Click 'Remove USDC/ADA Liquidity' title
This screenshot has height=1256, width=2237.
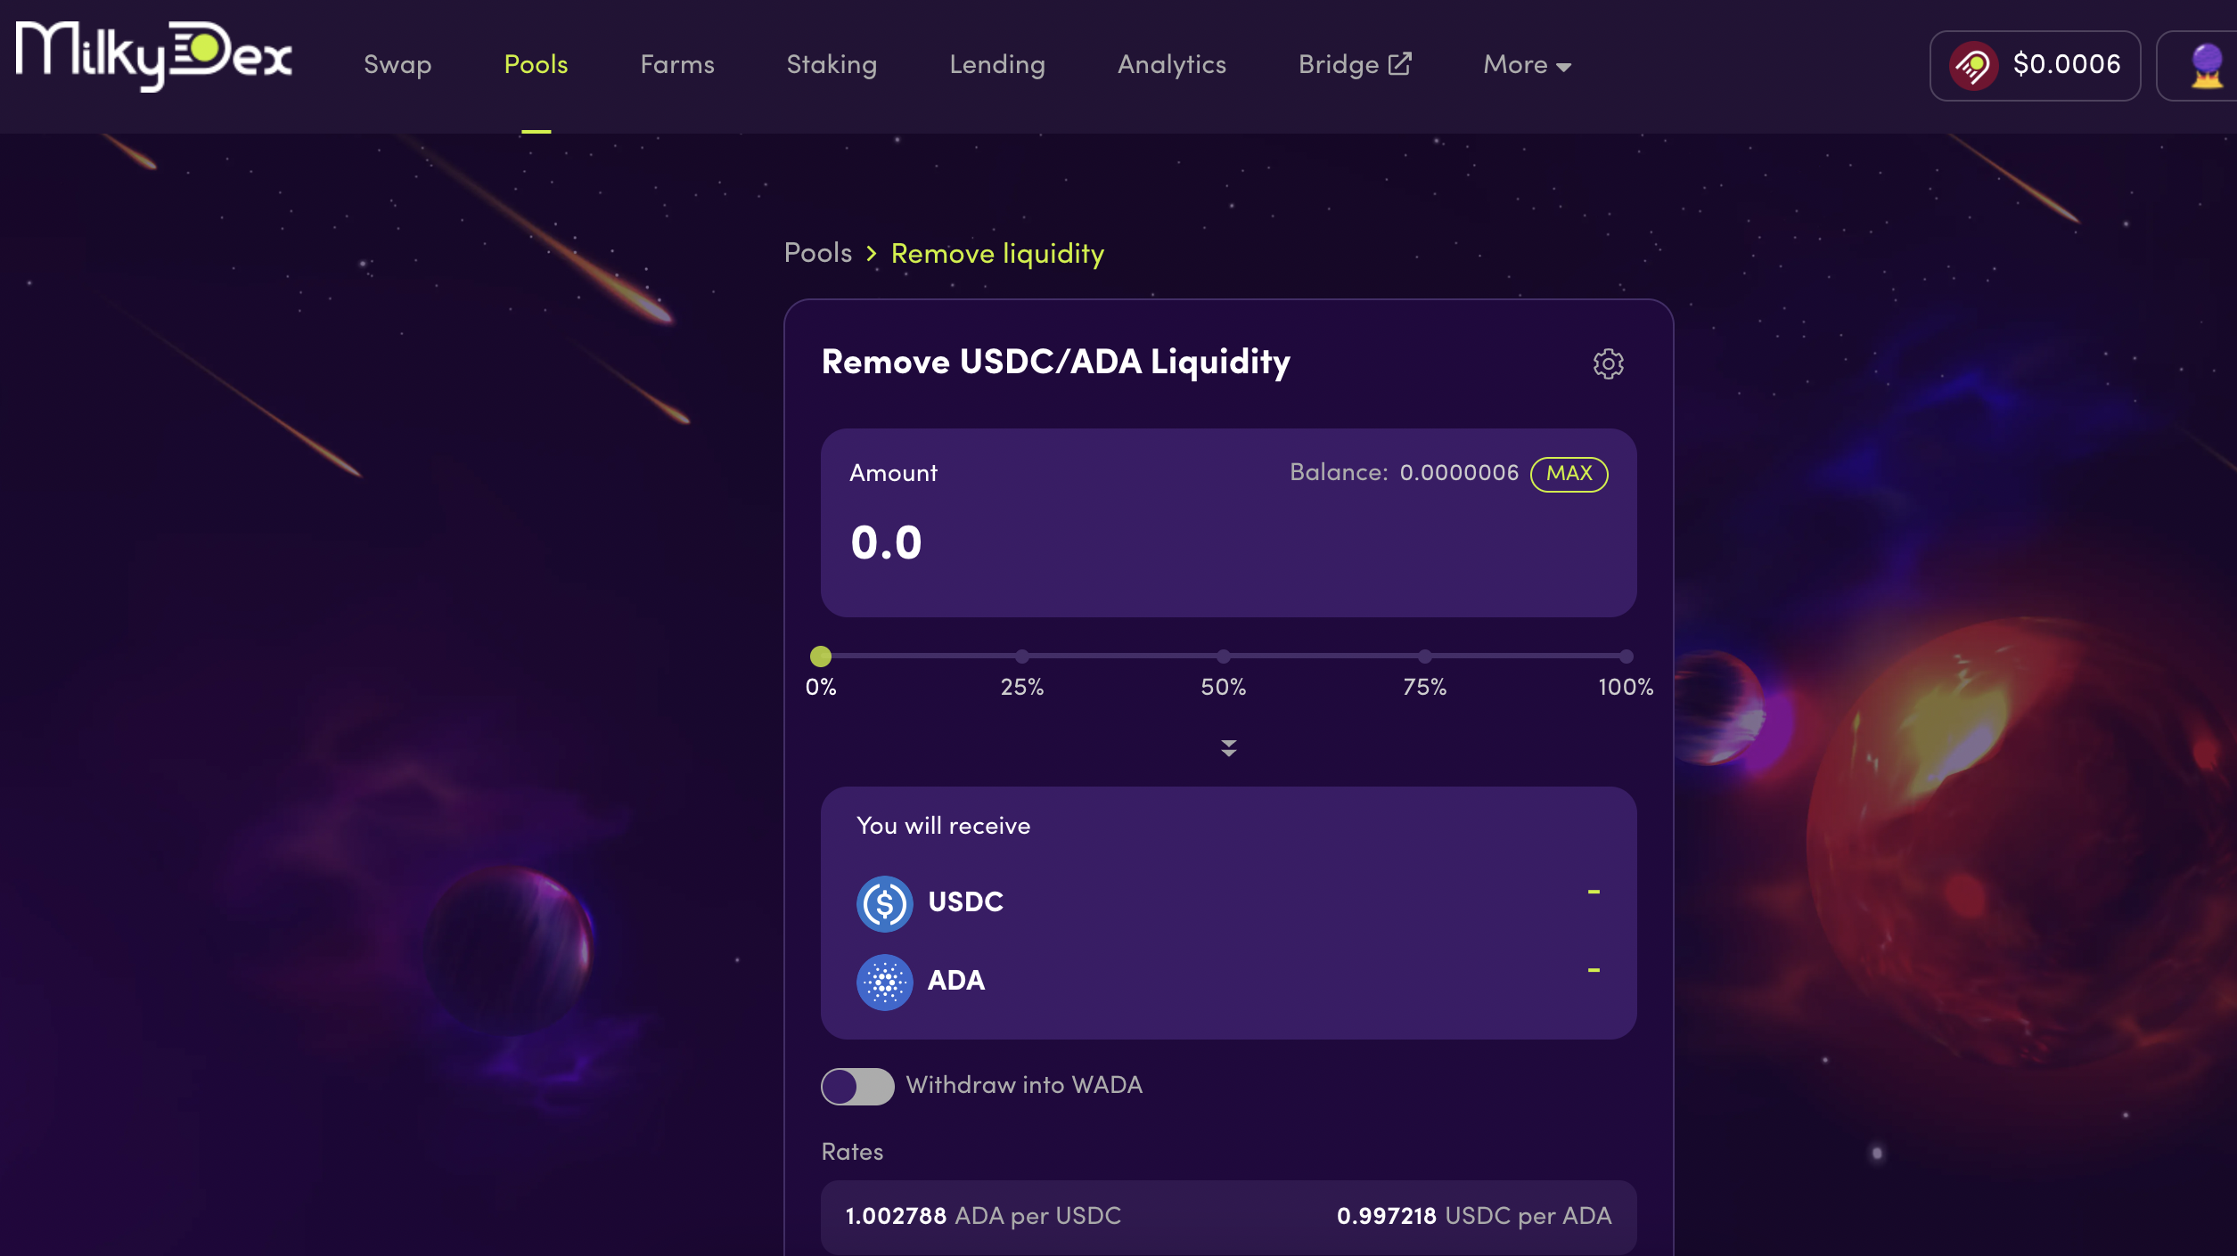coord(1055,363)
